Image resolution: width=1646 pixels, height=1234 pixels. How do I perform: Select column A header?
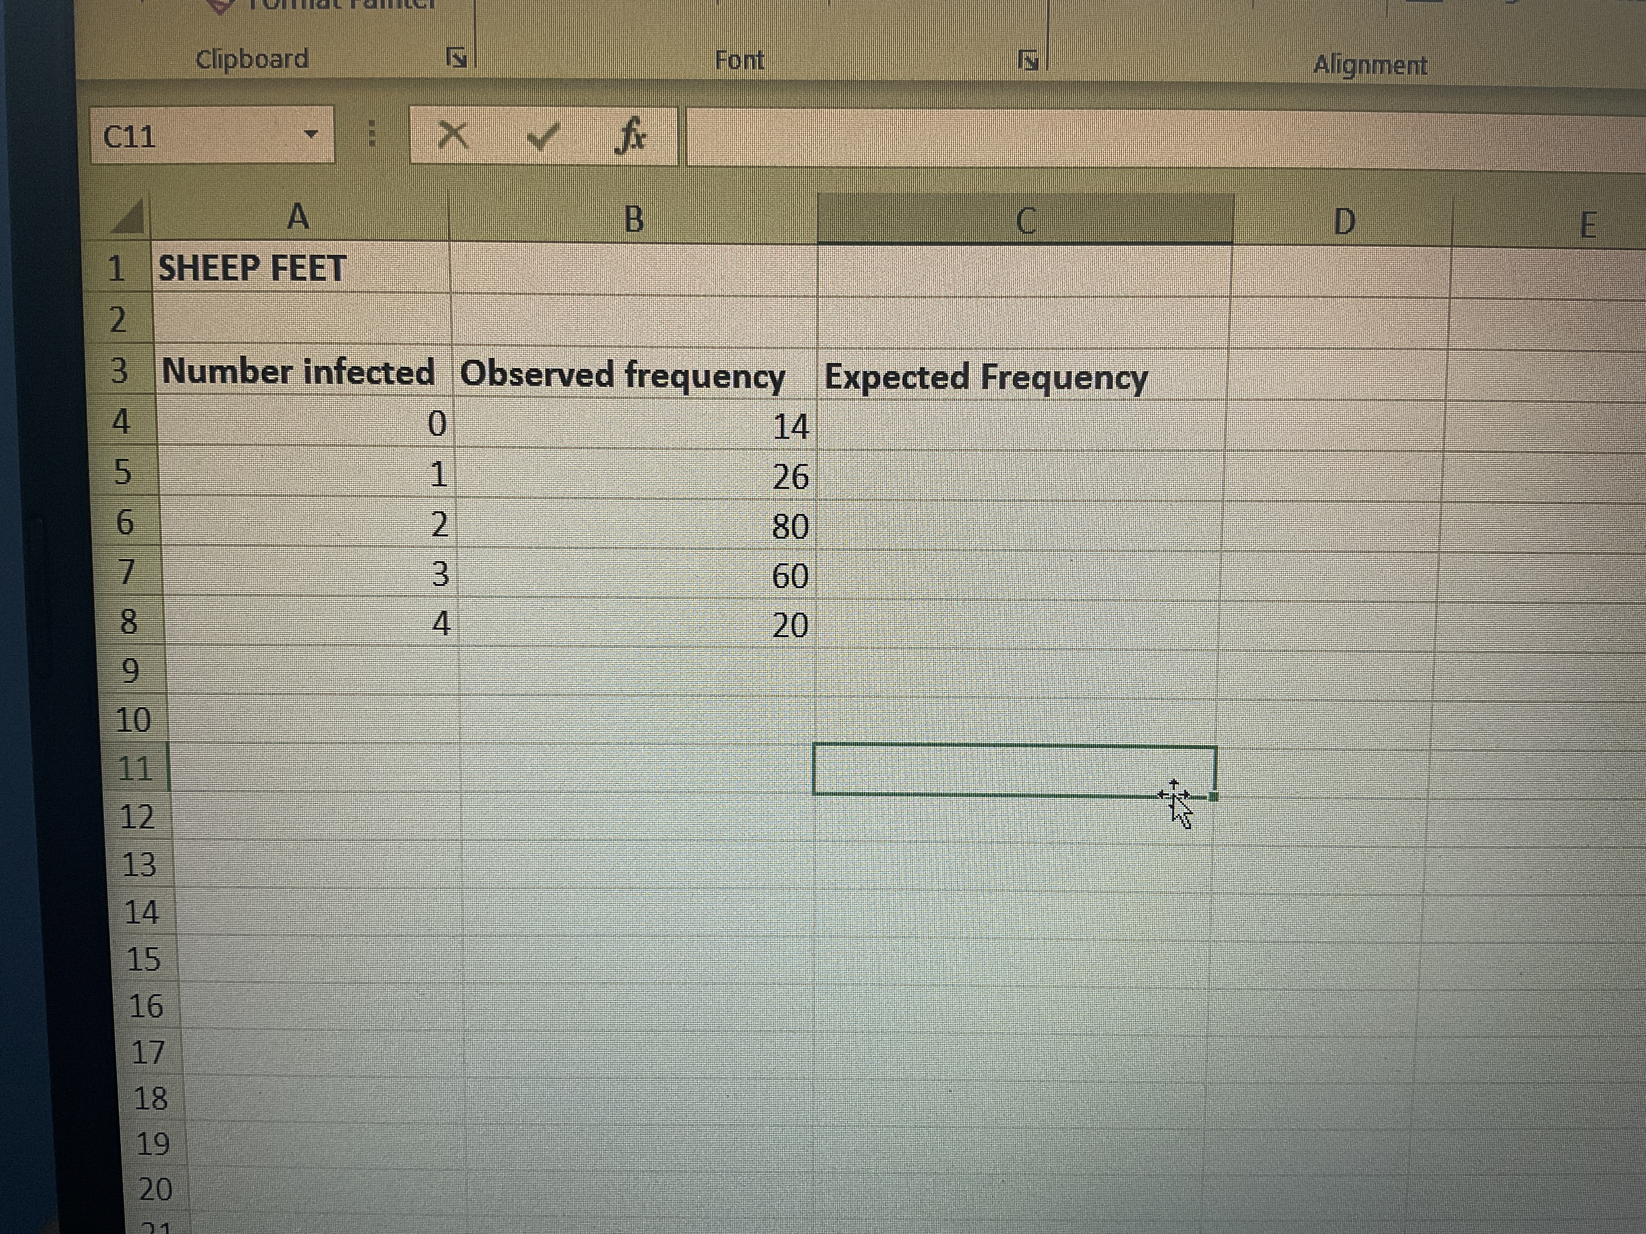(298, 217)
